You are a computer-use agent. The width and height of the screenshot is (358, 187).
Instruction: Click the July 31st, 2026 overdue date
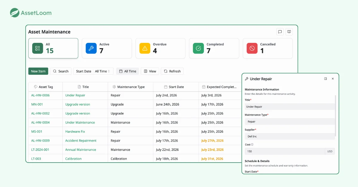[212, 159]
